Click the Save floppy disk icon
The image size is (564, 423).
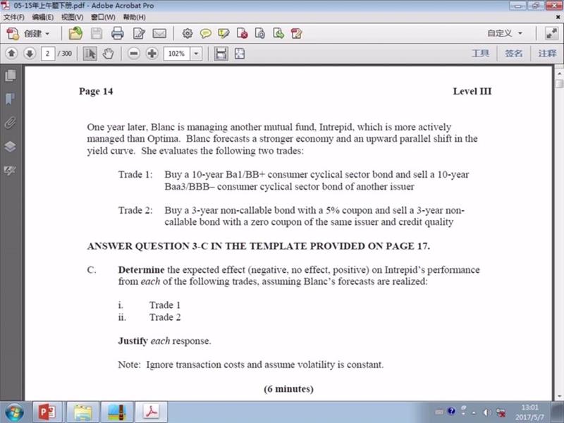click(97, 33)
